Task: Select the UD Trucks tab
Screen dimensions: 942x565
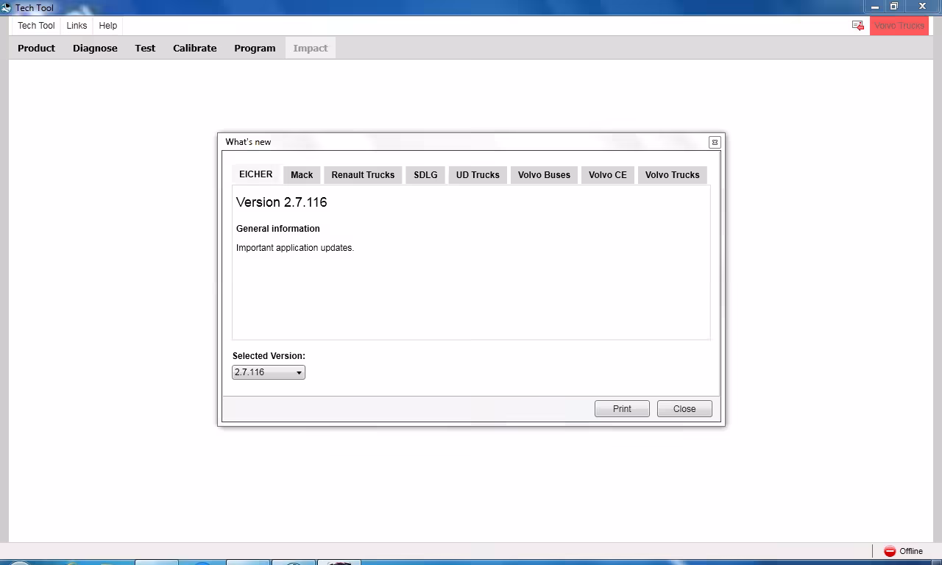Action: click(x=478, y=175)
